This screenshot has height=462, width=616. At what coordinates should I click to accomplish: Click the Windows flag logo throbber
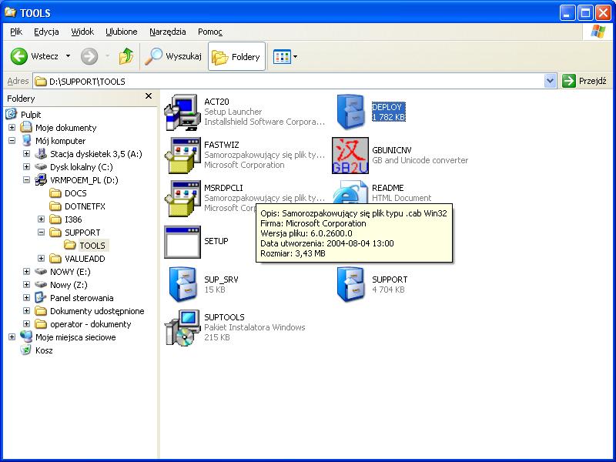[598, 32]
